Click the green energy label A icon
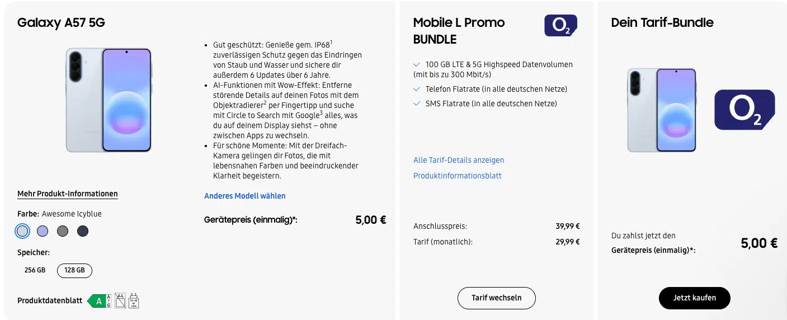This screenshot has width=787, height=320. pos(99,301)
